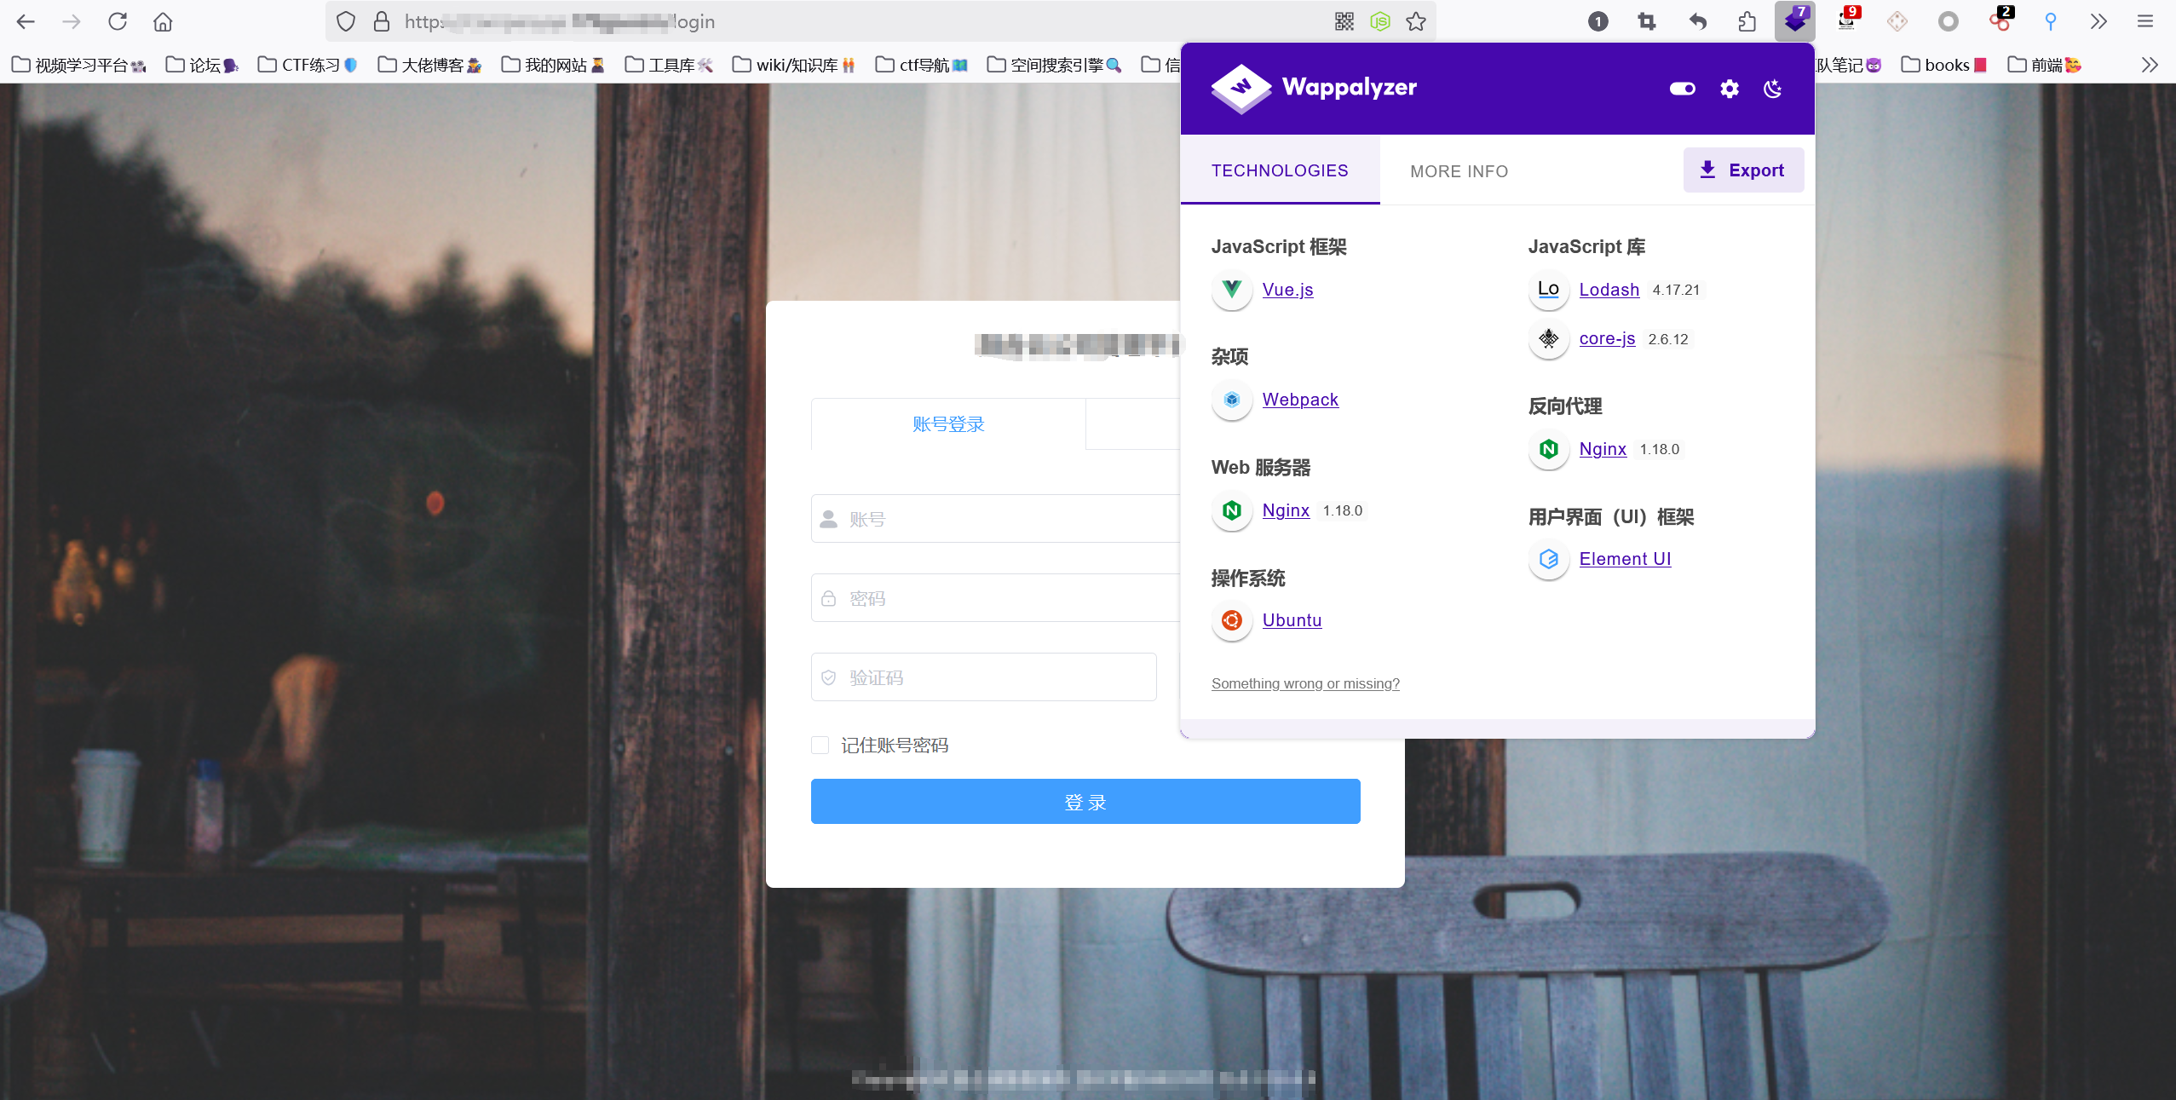Click the Export button
Viewport: 2176px width, 1100px height.
click(1742, 170)
